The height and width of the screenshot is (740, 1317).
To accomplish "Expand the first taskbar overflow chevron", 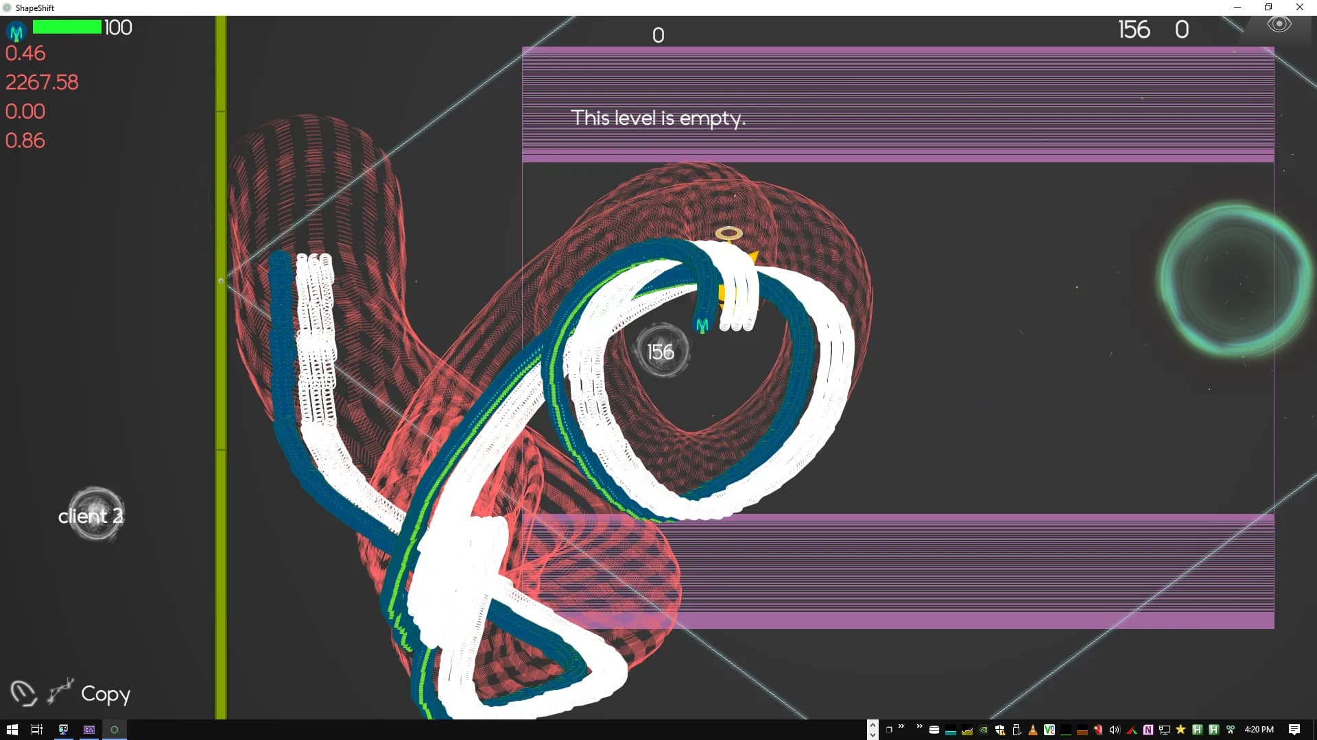I will [901, 727].
